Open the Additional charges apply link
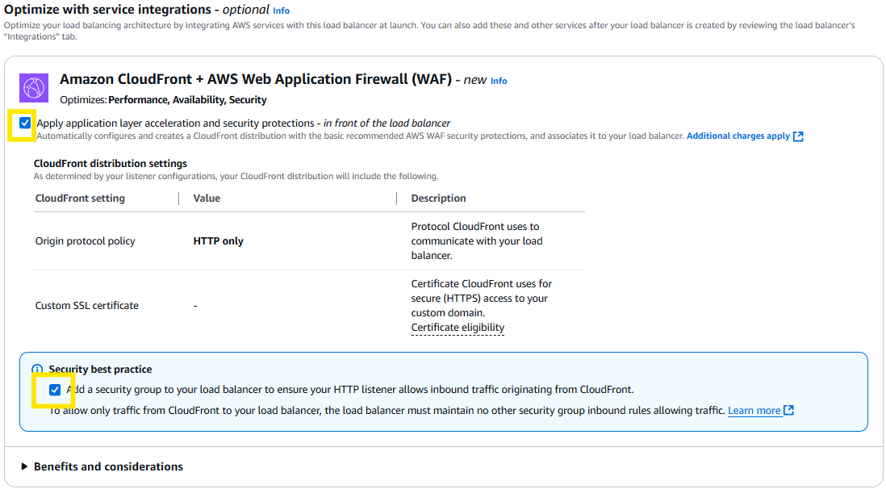The height and width of the screenshot is (489, 886). point(738,136)
